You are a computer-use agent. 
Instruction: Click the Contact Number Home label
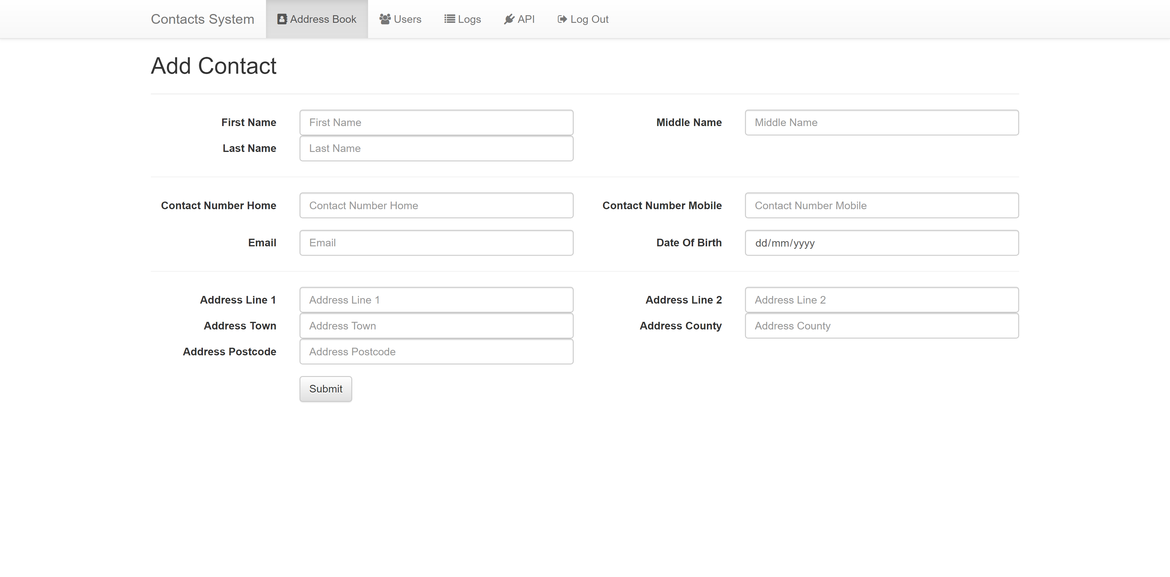218,206
